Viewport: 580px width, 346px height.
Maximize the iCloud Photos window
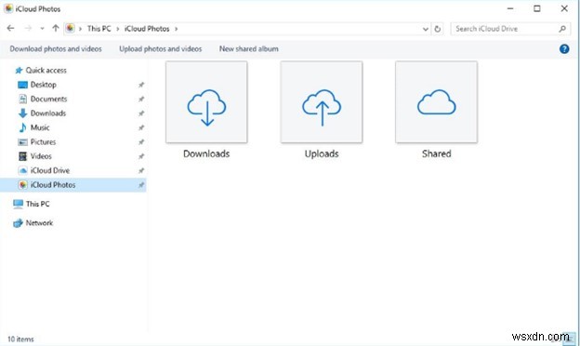(537, 8)
